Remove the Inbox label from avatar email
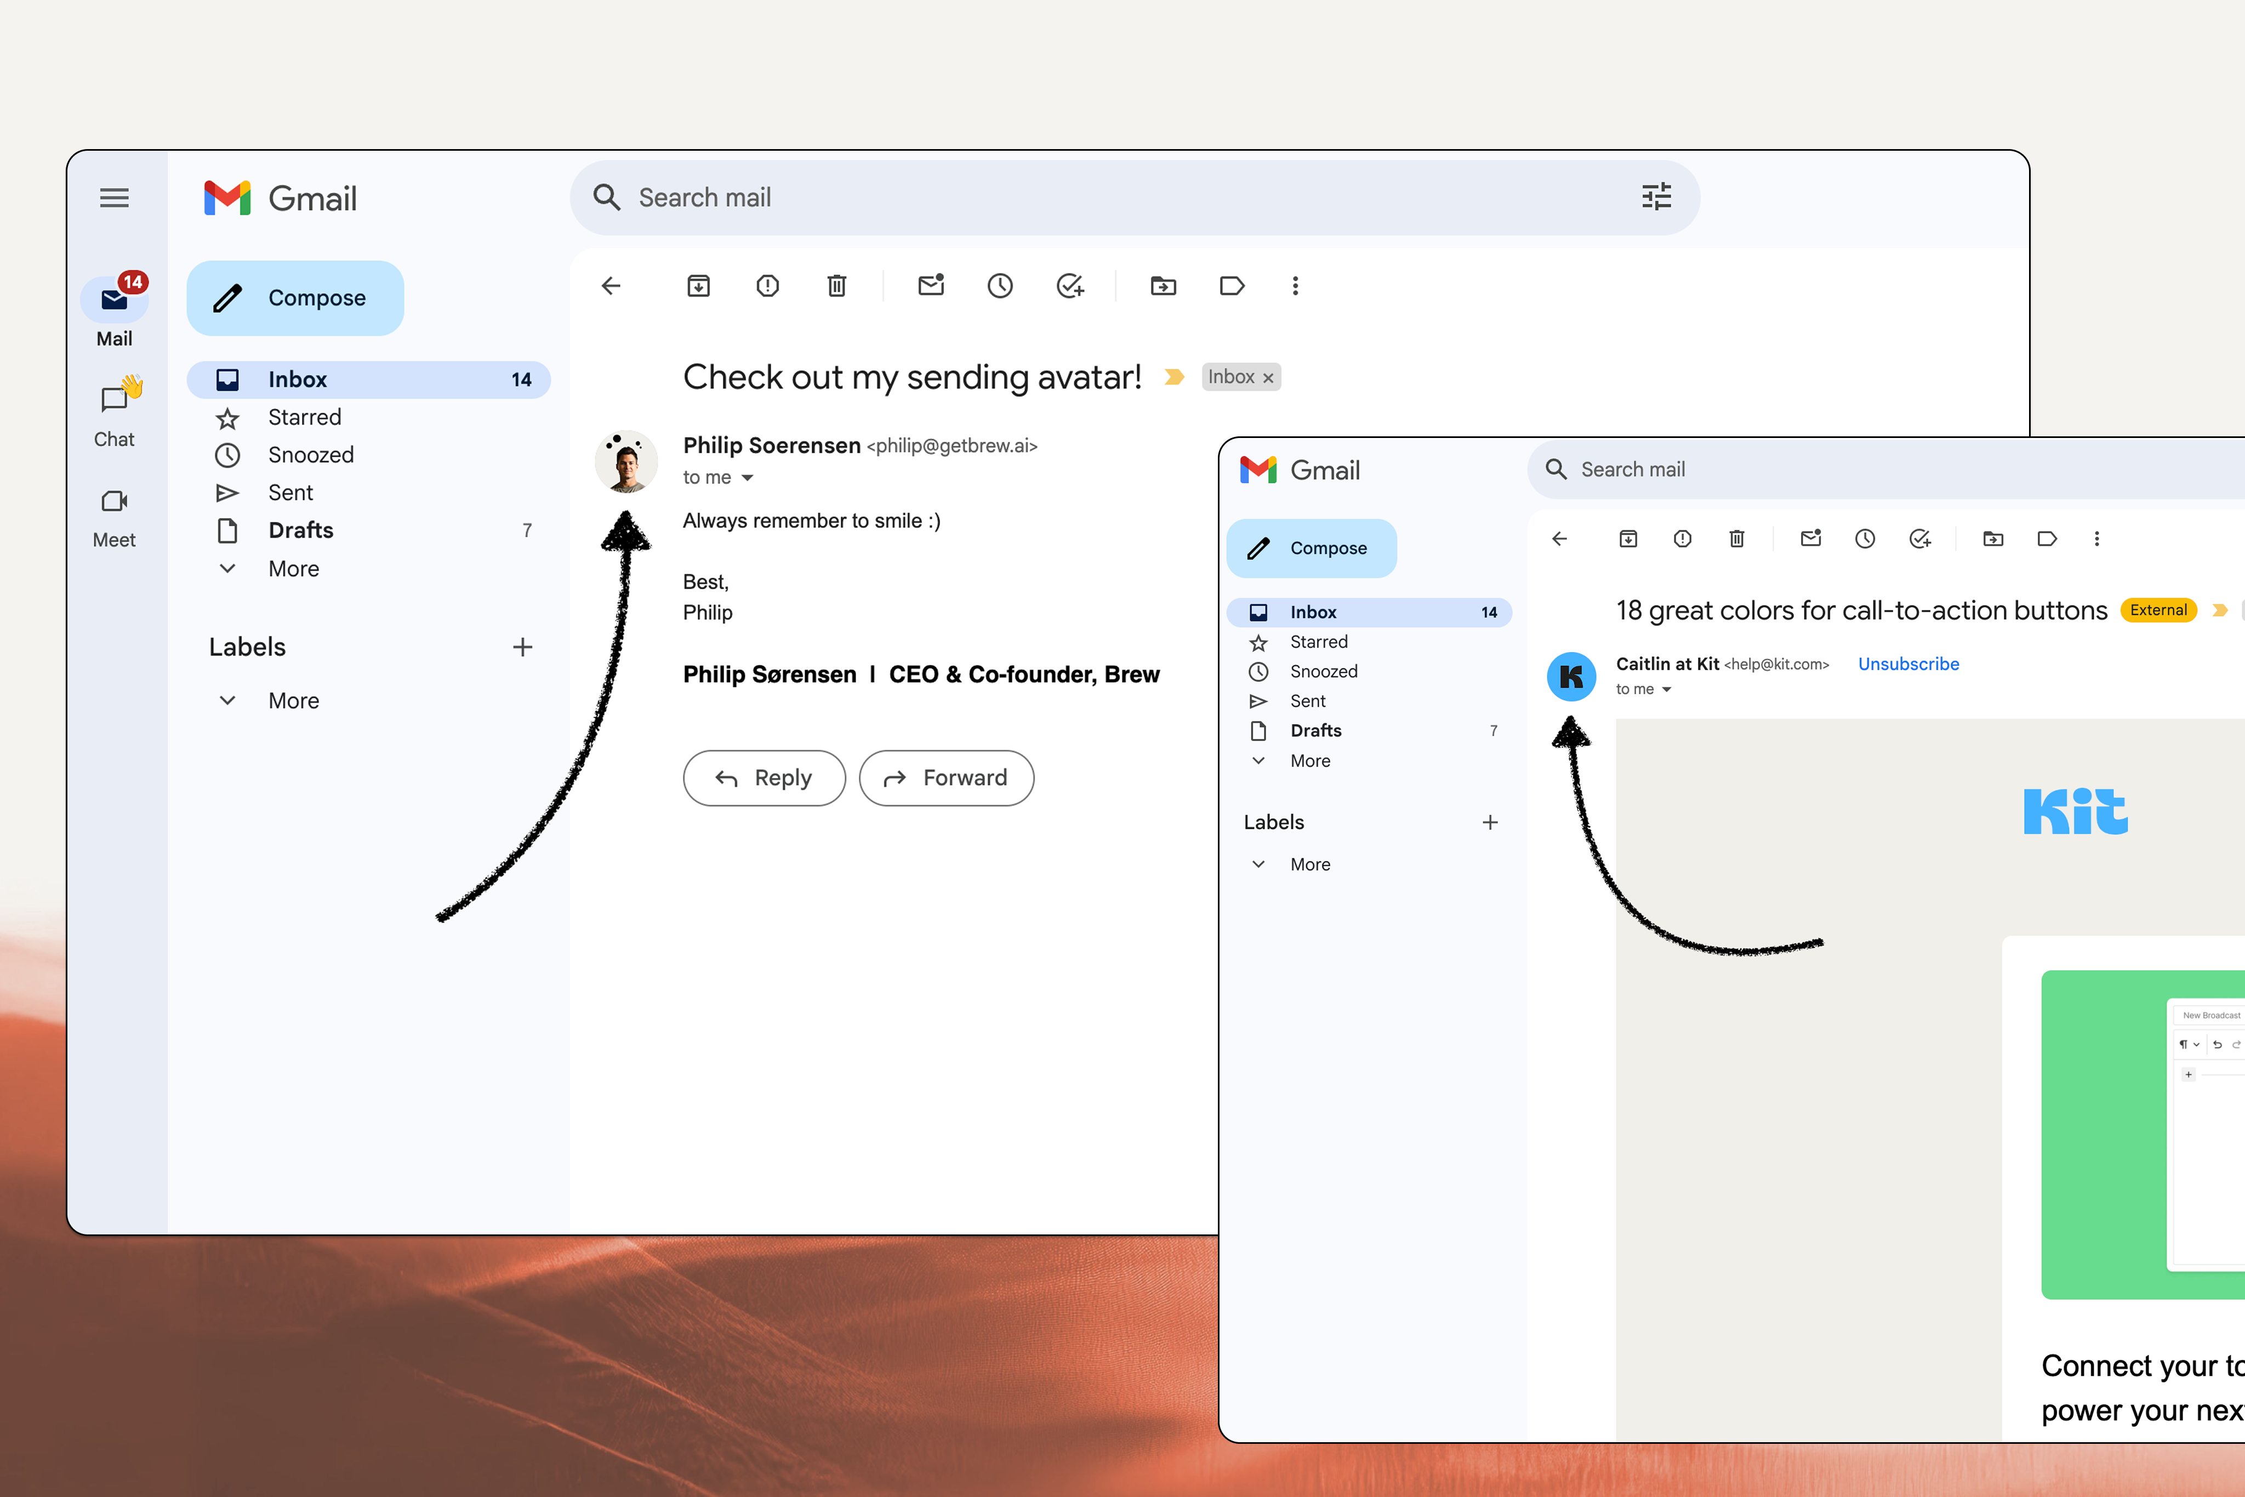The height and width of the screenshot is (1497, 2245). (x=1268, y=378)
